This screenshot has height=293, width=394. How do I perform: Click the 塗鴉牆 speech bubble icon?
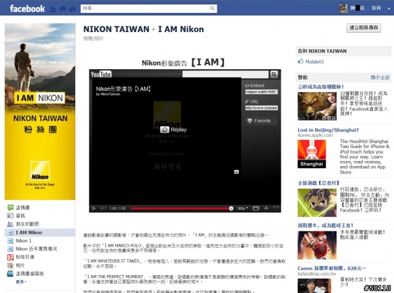(x=10, y=208)
